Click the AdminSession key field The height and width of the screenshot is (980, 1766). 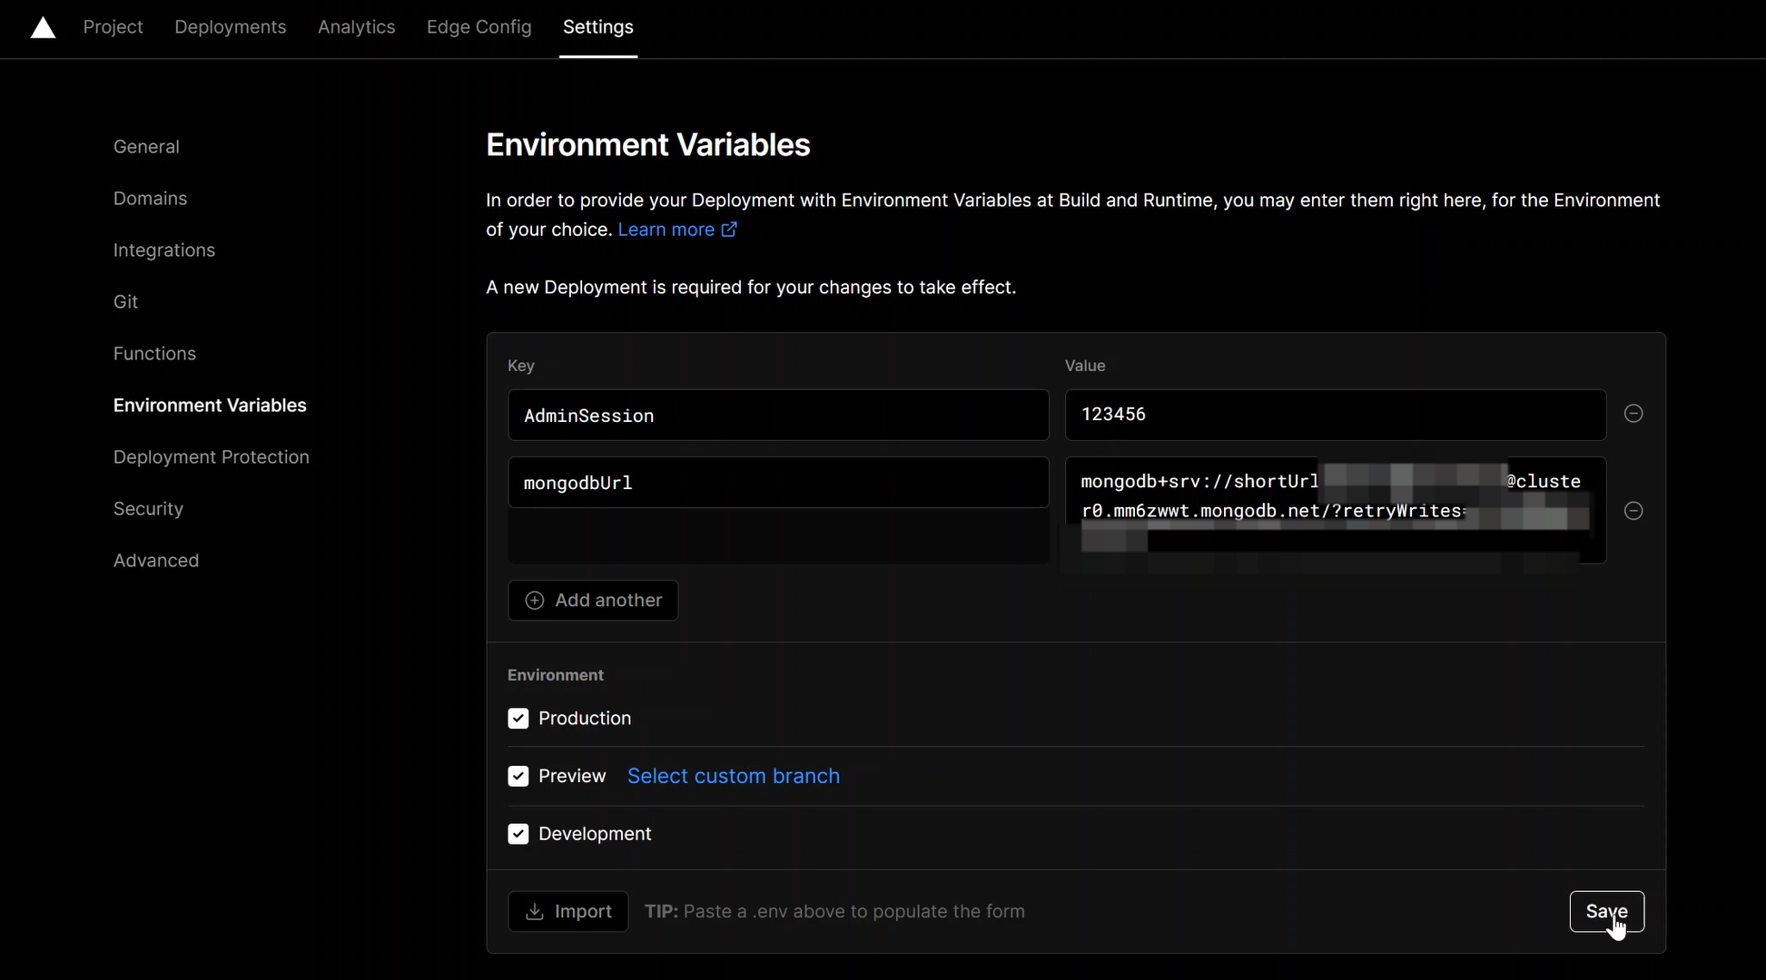[x=778, y=416]
